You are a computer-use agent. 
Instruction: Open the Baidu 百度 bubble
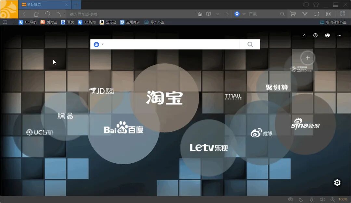(x=123, y=128)
